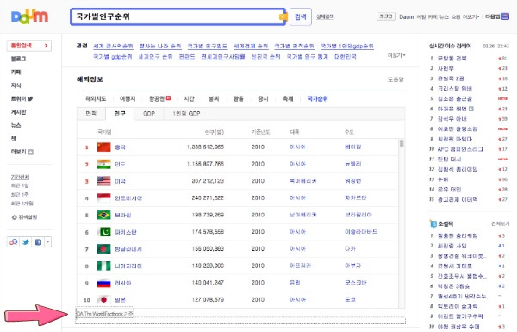The width and height of the screenshot is (517, 332).
Task: Open country link 중국
Action: click(x=120, y=147)
